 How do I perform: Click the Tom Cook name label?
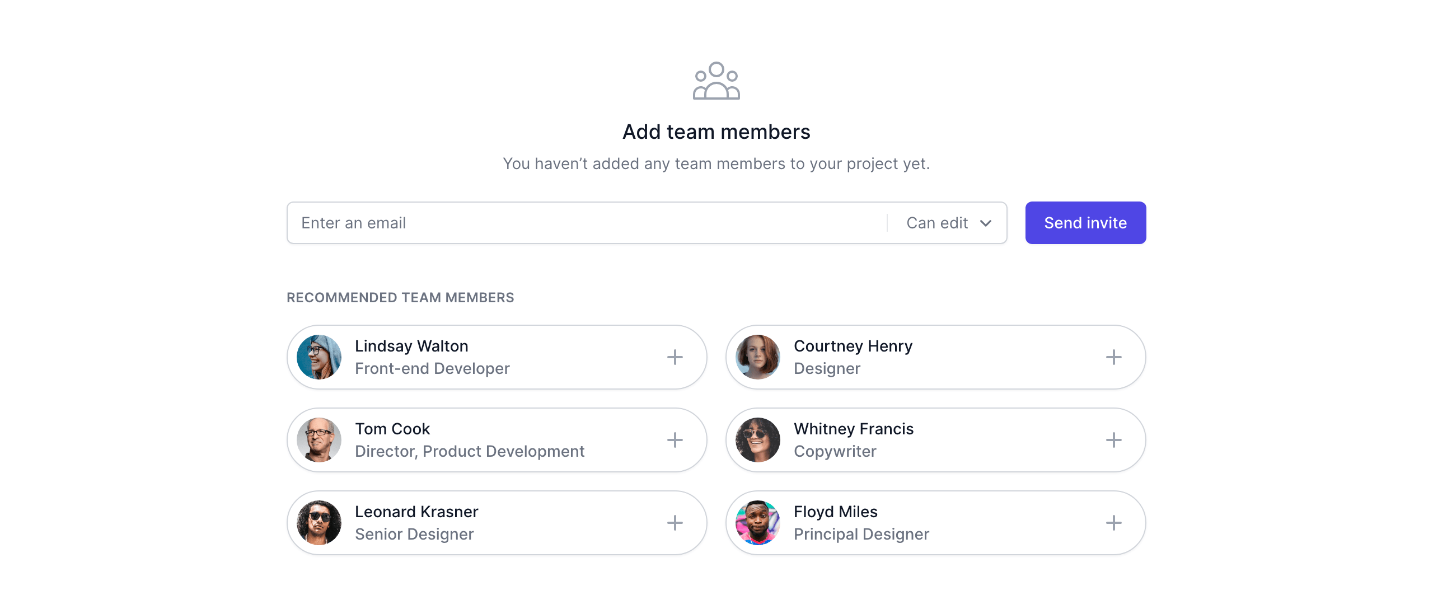(392, 429)
